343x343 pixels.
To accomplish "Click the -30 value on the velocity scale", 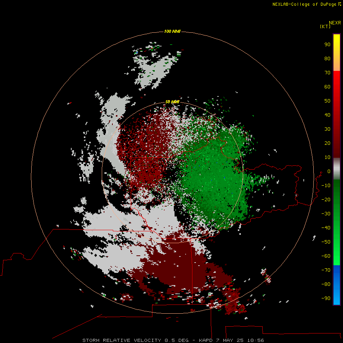I will pyautogui.click(x=326, y=214).
